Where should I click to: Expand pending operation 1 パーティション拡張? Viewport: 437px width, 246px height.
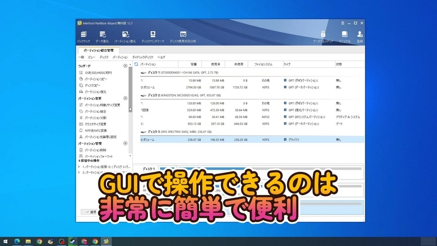(x=79, y=167)
